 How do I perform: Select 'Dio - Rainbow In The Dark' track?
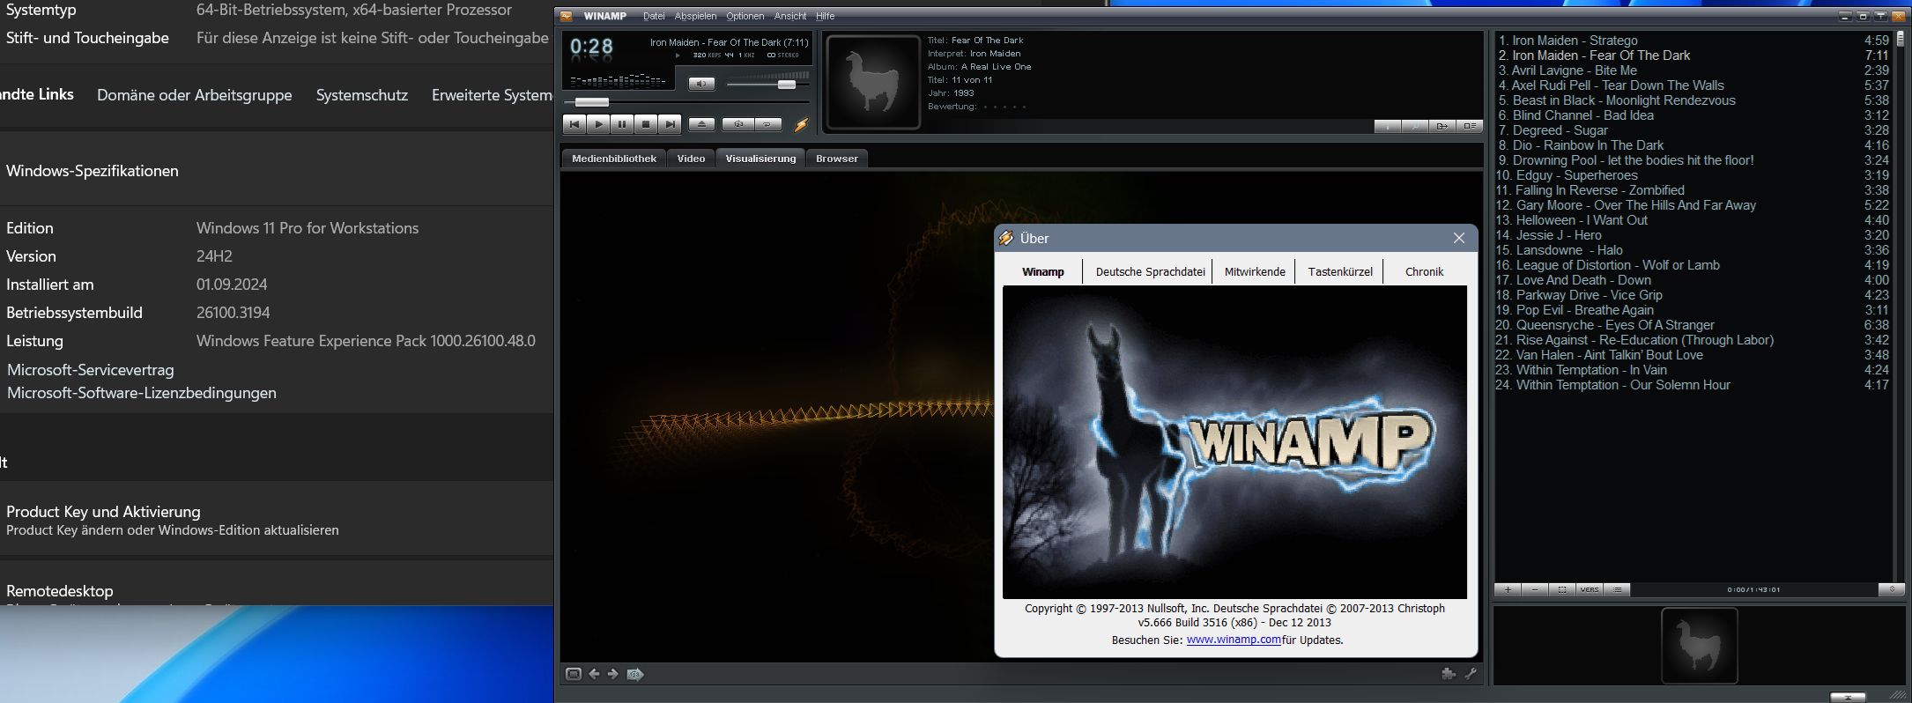pos(1692,145)
